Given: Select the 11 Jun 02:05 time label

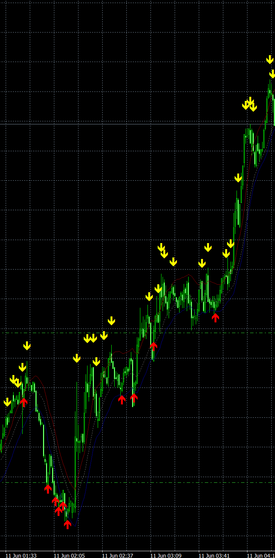Looking at the screenshot, I should click(x=69, y=555).
